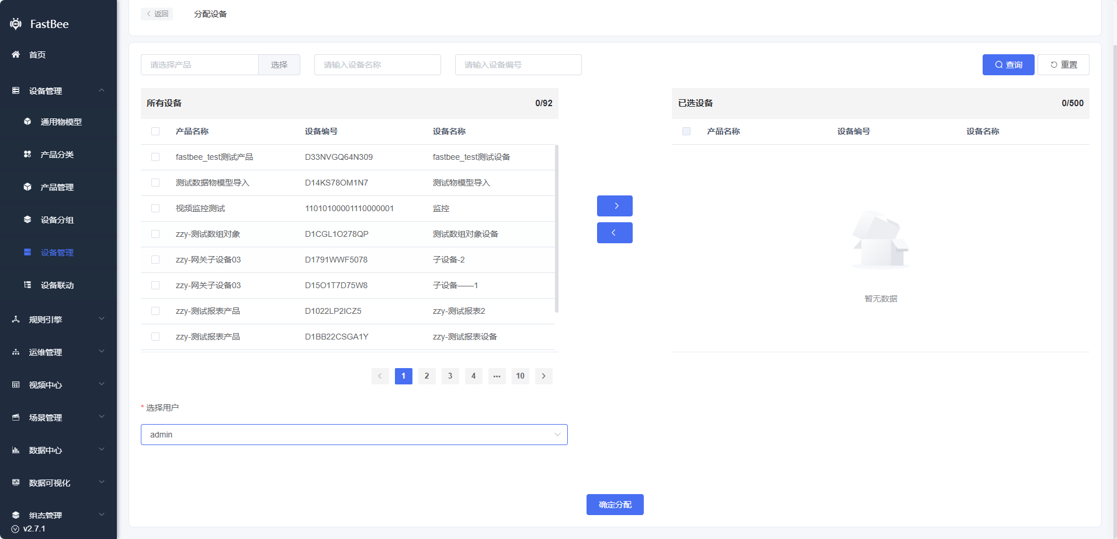Click the 设备分组 layers icon
Viewport: 1117px width, 539px height.
(27, 220)
